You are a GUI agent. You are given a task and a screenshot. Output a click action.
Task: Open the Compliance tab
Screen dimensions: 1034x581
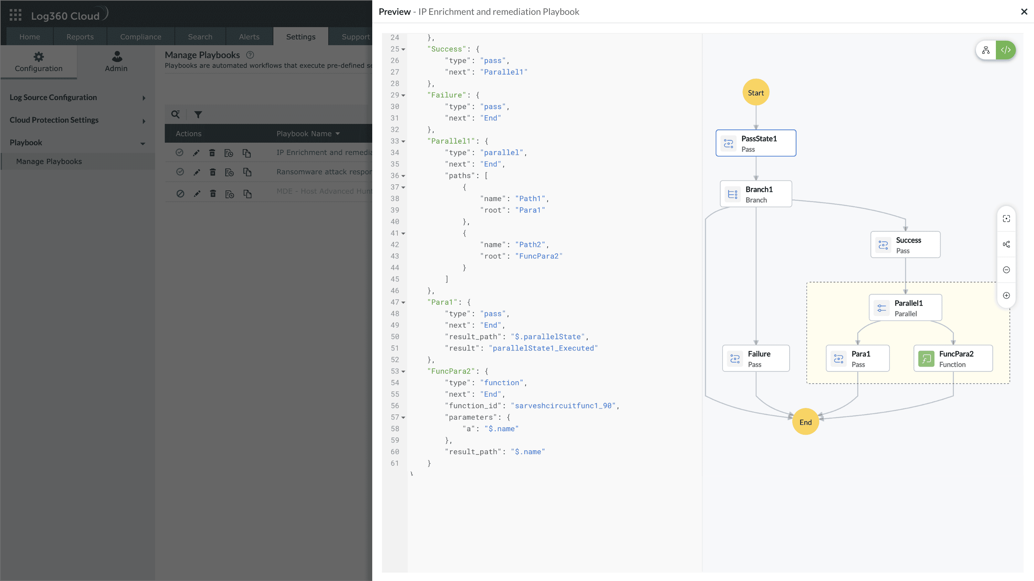[141, 36]
